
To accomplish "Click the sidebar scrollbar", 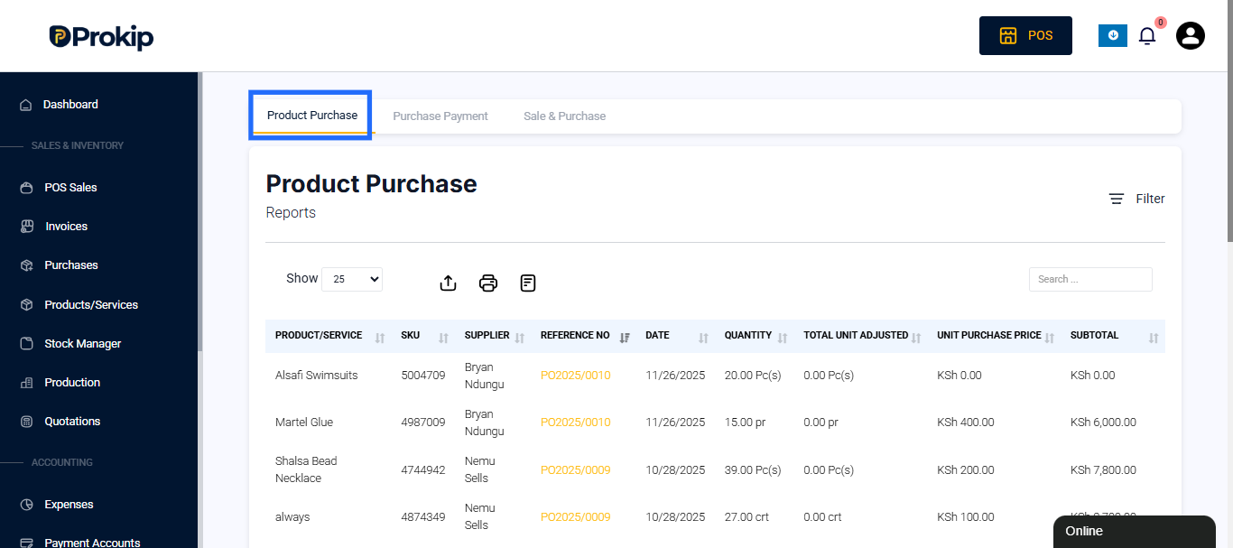I will (x=200, y=212).
